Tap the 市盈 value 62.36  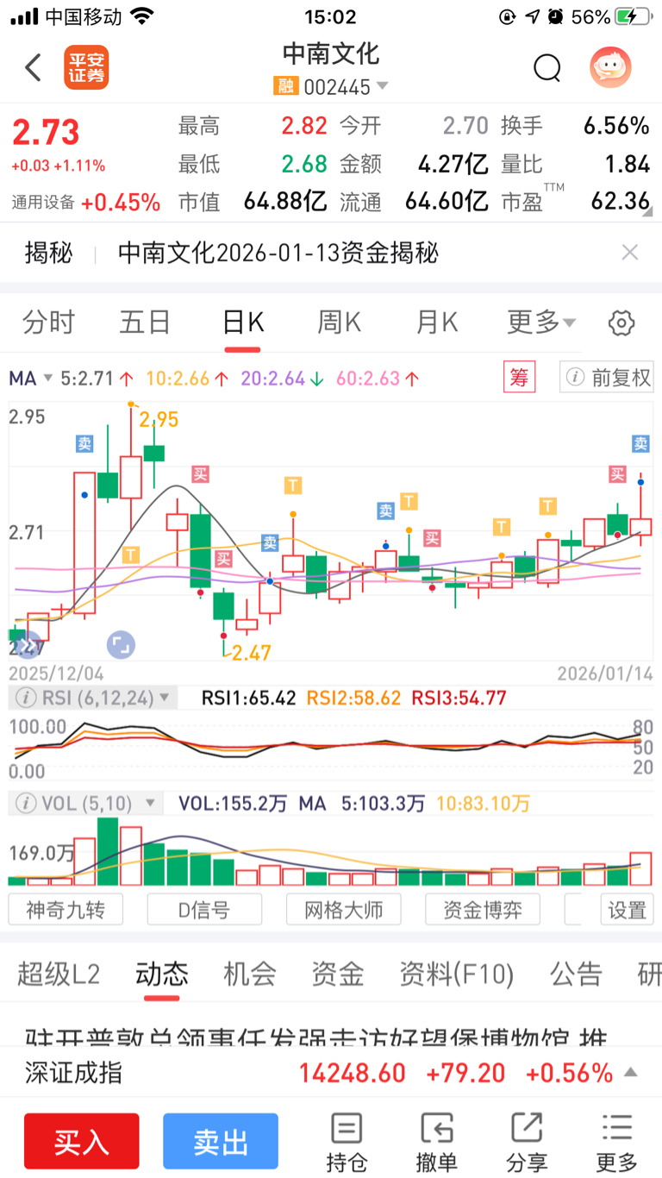[620, 201]
